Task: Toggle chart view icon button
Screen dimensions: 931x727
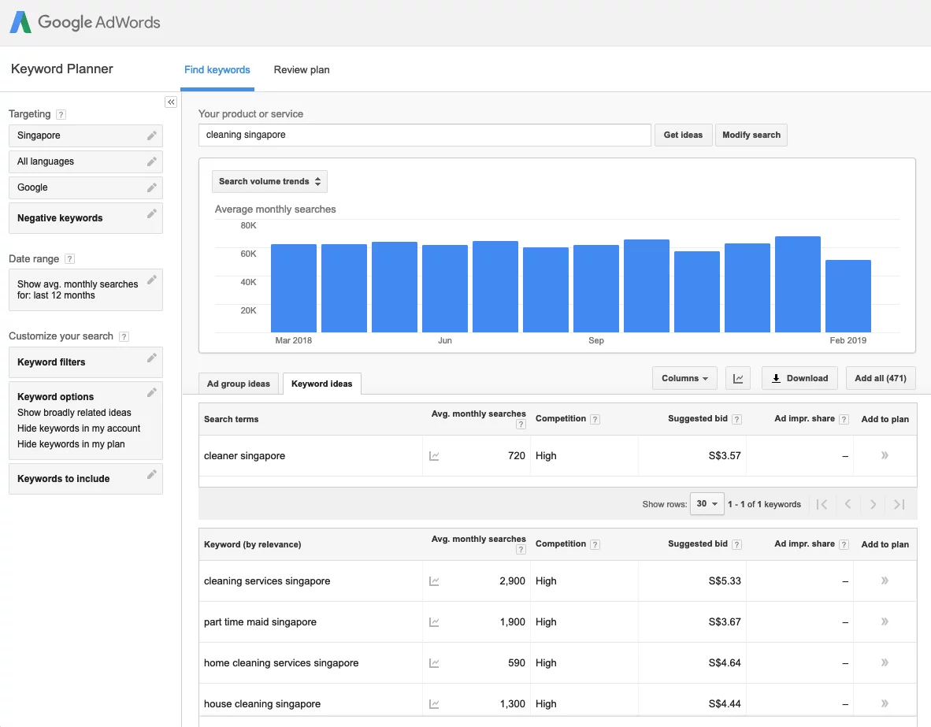Action: point(738,378)
